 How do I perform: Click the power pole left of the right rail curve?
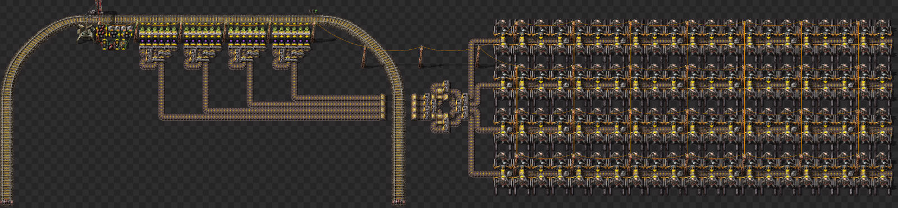(364, 58)
